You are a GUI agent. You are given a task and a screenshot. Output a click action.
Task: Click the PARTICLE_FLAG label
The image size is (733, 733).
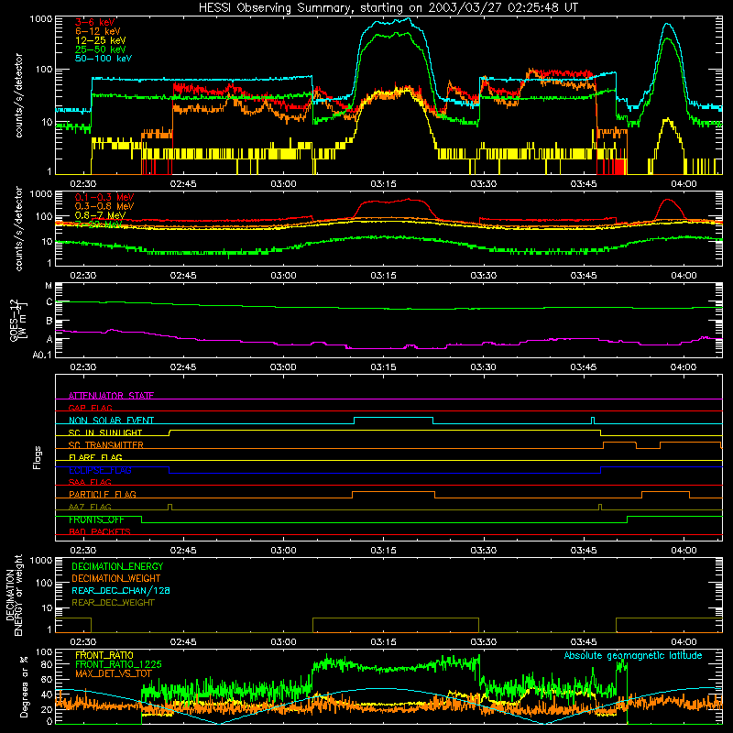[103, 495]
